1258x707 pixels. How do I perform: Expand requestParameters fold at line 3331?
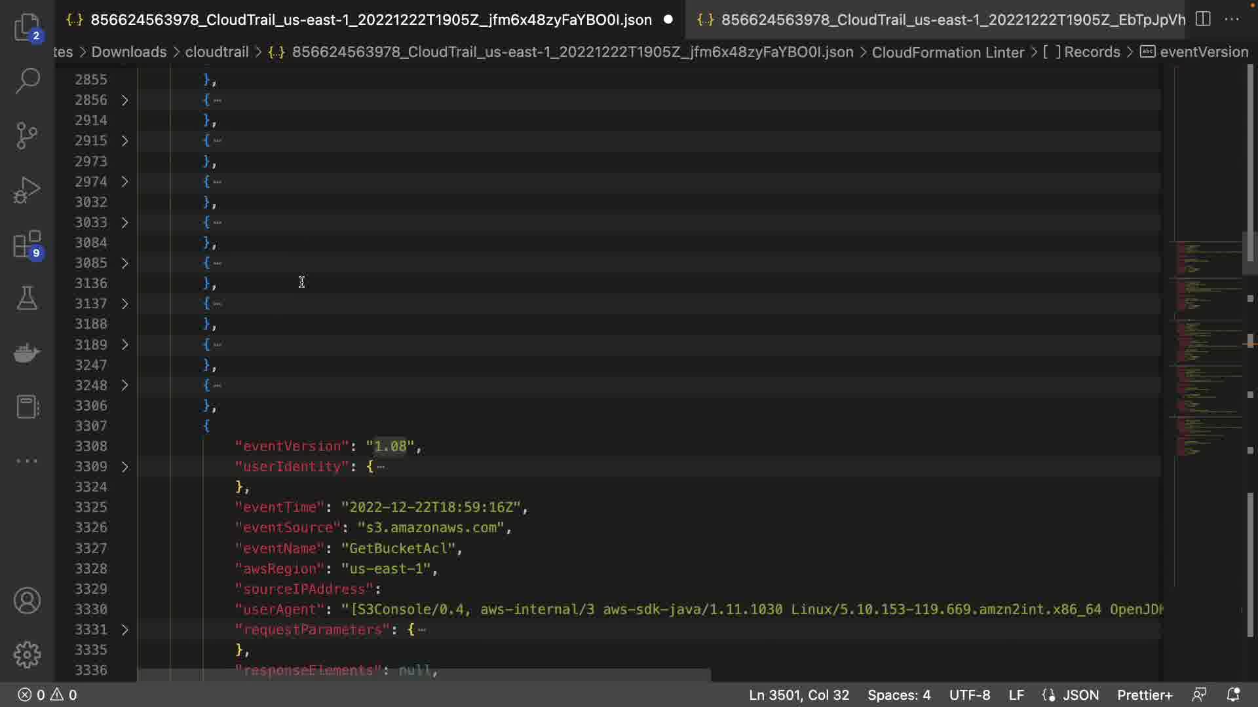tap(124, 630)
